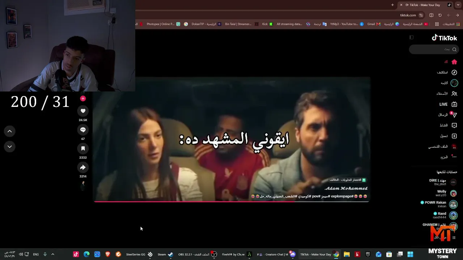463x260 pixels.
Task: Open the Following avatar in the sidebar
Action: pos(454,83)
